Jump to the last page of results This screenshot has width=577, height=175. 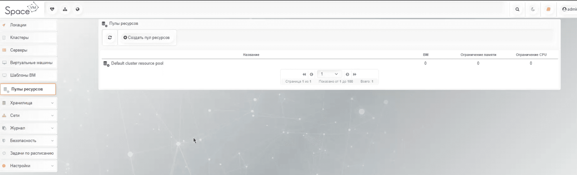click(x=355, y=74)
